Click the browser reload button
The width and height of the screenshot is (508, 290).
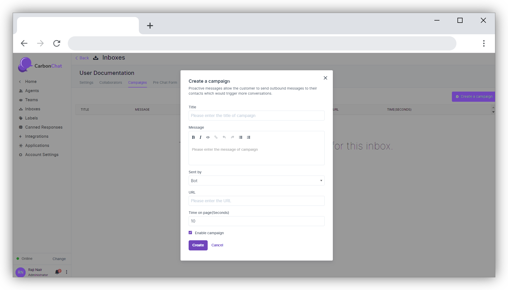pos(57,43)
